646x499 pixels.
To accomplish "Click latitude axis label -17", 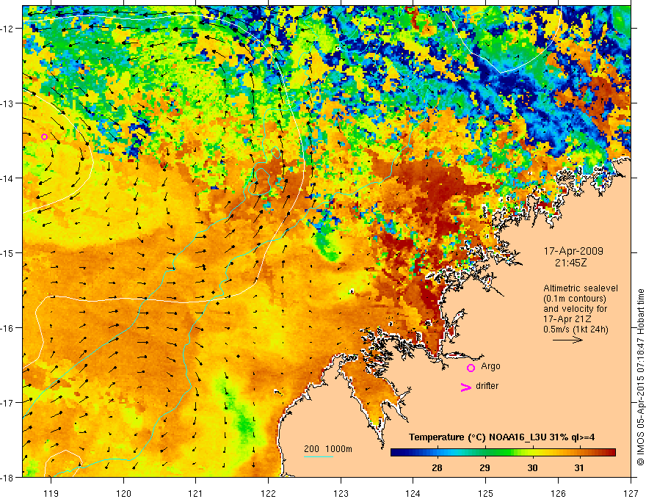I will click(x=8, y=402).
